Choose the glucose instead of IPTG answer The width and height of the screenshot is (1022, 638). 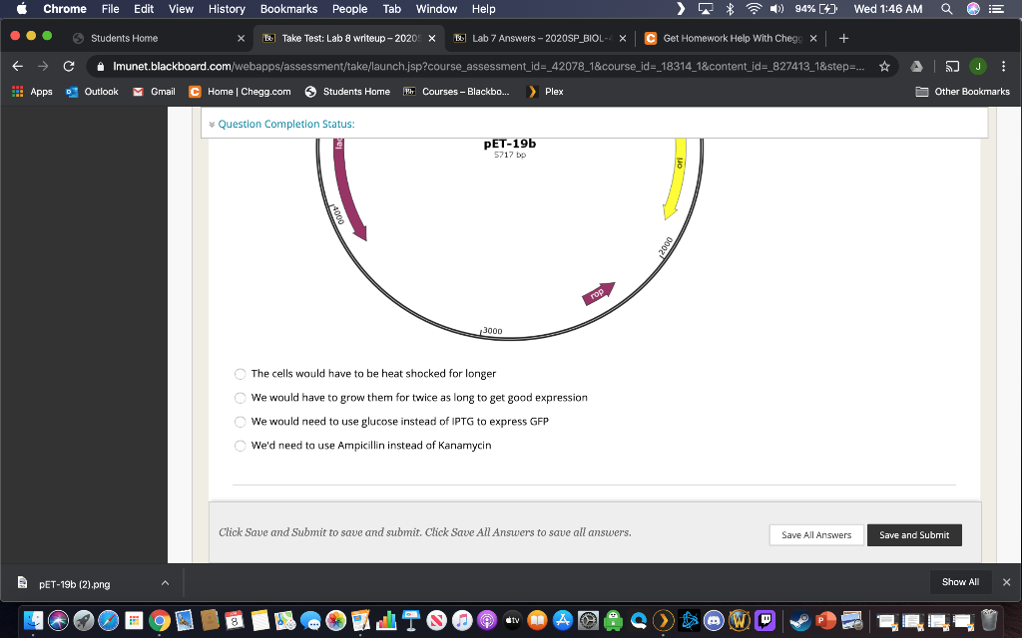tap(240, 422)
